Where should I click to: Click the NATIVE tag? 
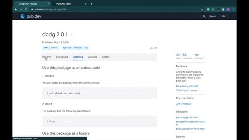pos(54,48)
